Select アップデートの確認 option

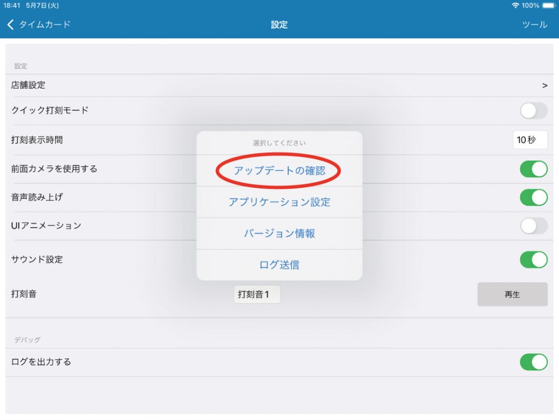[x=279, y=170]
